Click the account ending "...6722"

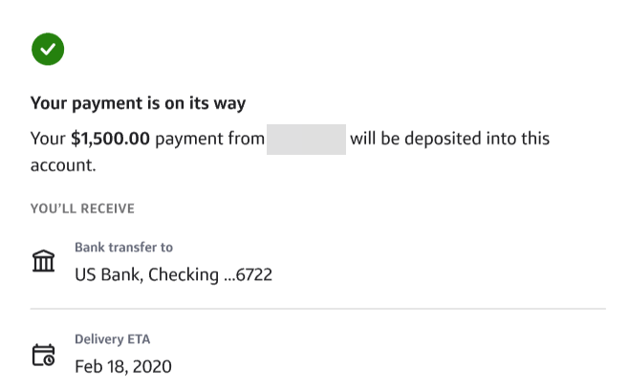coord(248,275)
